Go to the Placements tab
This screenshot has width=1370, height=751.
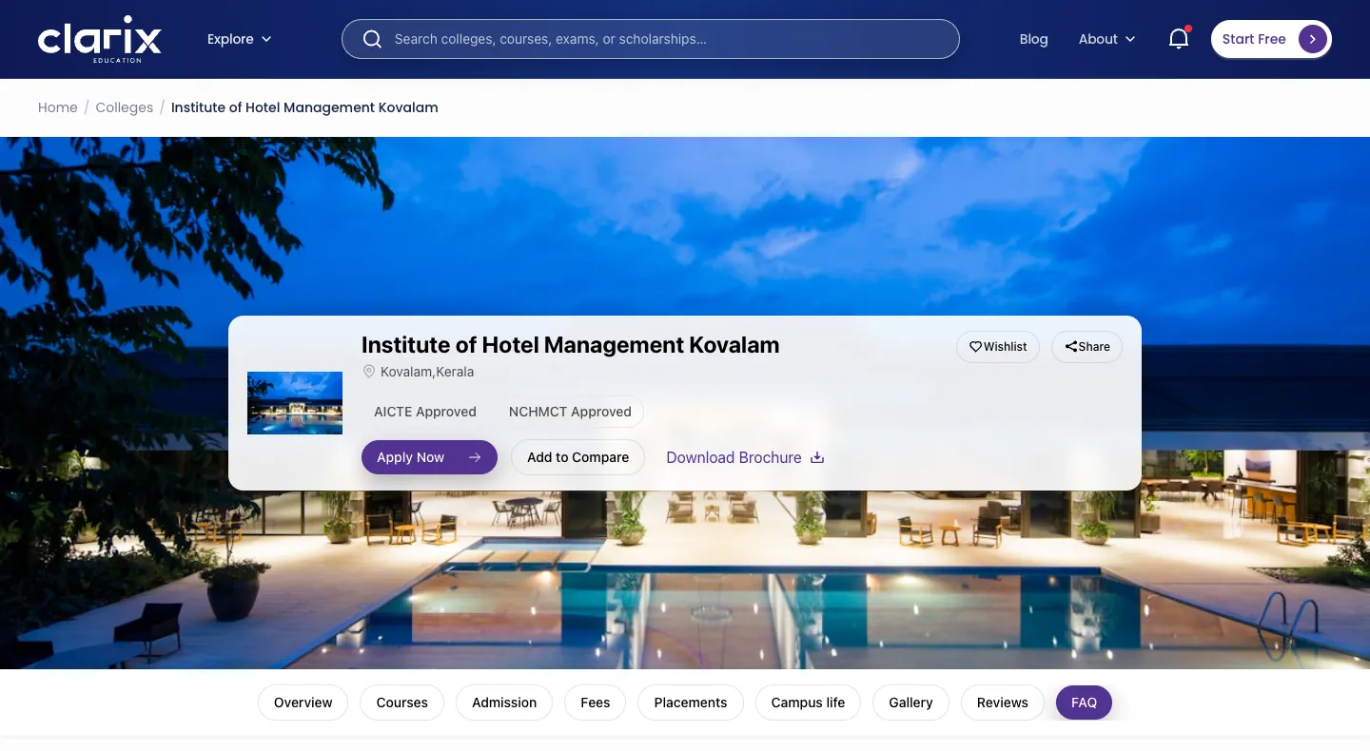[691, 703]
